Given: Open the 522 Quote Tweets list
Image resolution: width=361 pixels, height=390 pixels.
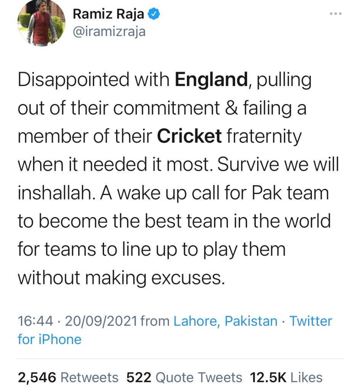Looking at the screenshot, I should click(184, 377).
